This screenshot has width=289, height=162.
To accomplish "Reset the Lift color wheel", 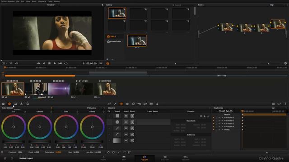I will [x=25, y=112].
